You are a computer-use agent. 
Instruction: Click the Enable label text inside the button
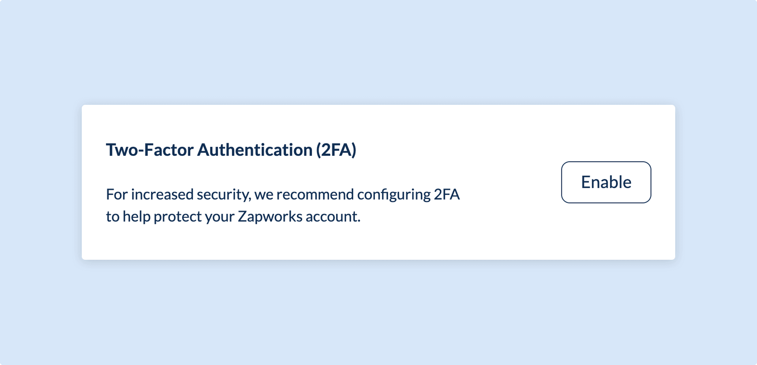(x=606, y=182)
